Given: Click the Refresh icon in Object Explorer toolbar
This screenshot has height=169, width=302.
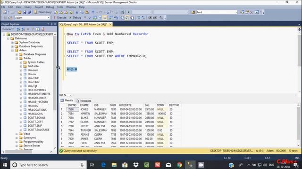Looking at the screenshot, I should pyautogui.click(x=38, y=29).
